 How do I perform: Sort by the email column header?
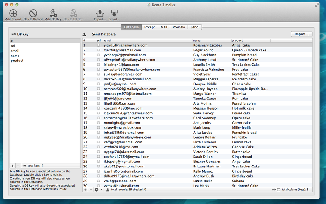(147, 40)
